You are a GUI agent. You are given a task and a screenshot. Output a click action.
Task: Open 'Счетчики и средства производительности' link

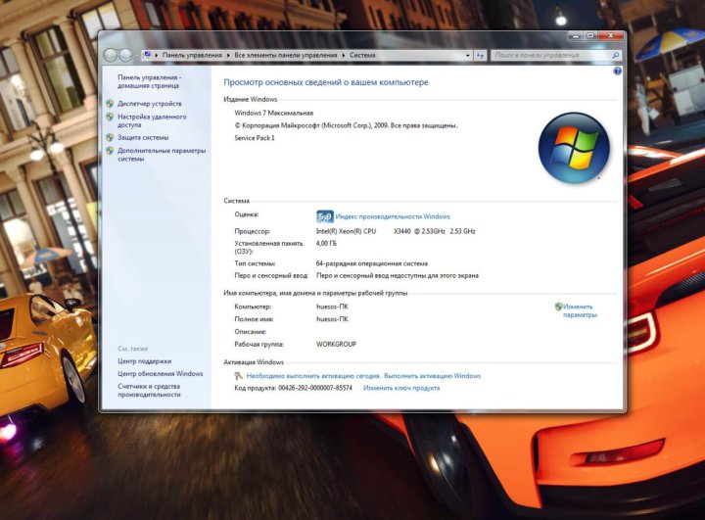tap(149, 391)
